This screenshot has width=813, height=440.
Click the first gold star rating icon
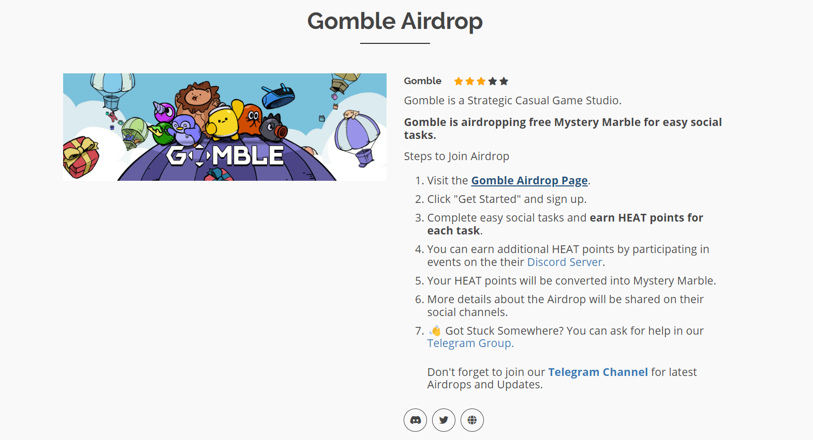(x=459, y=81)
